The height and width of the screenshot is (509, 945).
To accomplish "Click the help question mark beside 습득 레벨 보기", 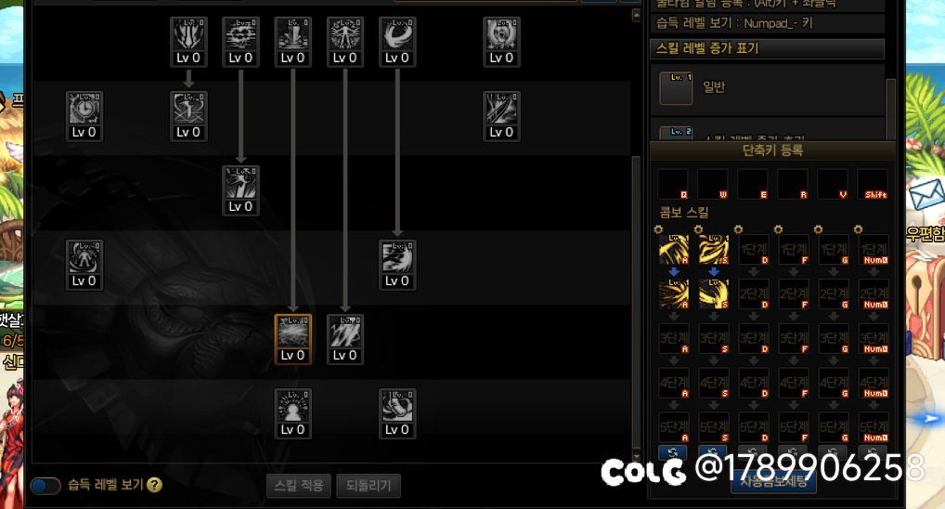I will tap(154, 485).
